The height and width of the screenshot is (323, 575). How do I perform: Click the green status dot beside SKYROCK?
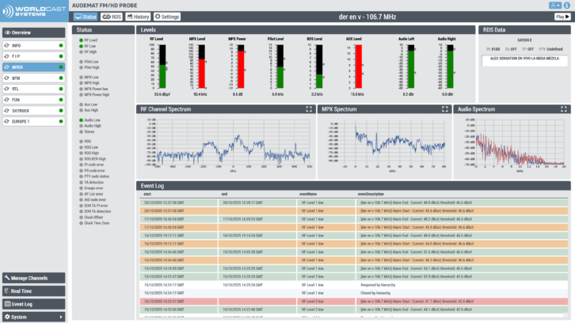coord(60,111)
